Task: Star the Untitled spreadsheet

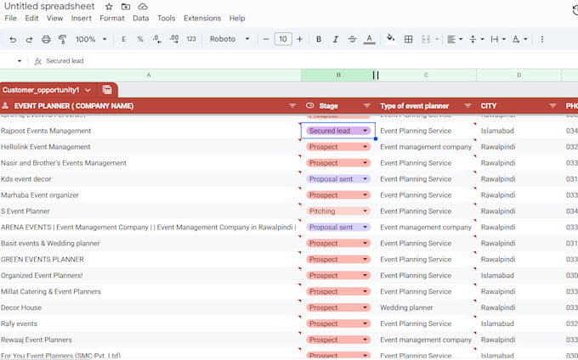Action: click(109, 7)
